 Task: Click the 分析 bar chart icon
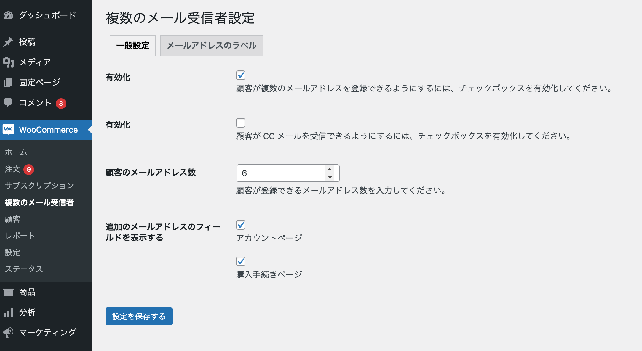click(x=8, y=313)
